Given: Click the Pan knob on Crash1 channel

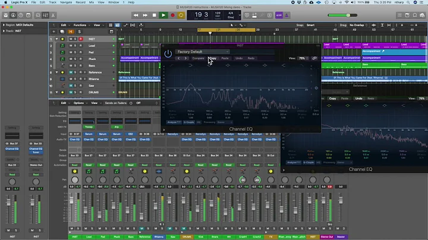Looking at the screenshot, I should [243, 180].
